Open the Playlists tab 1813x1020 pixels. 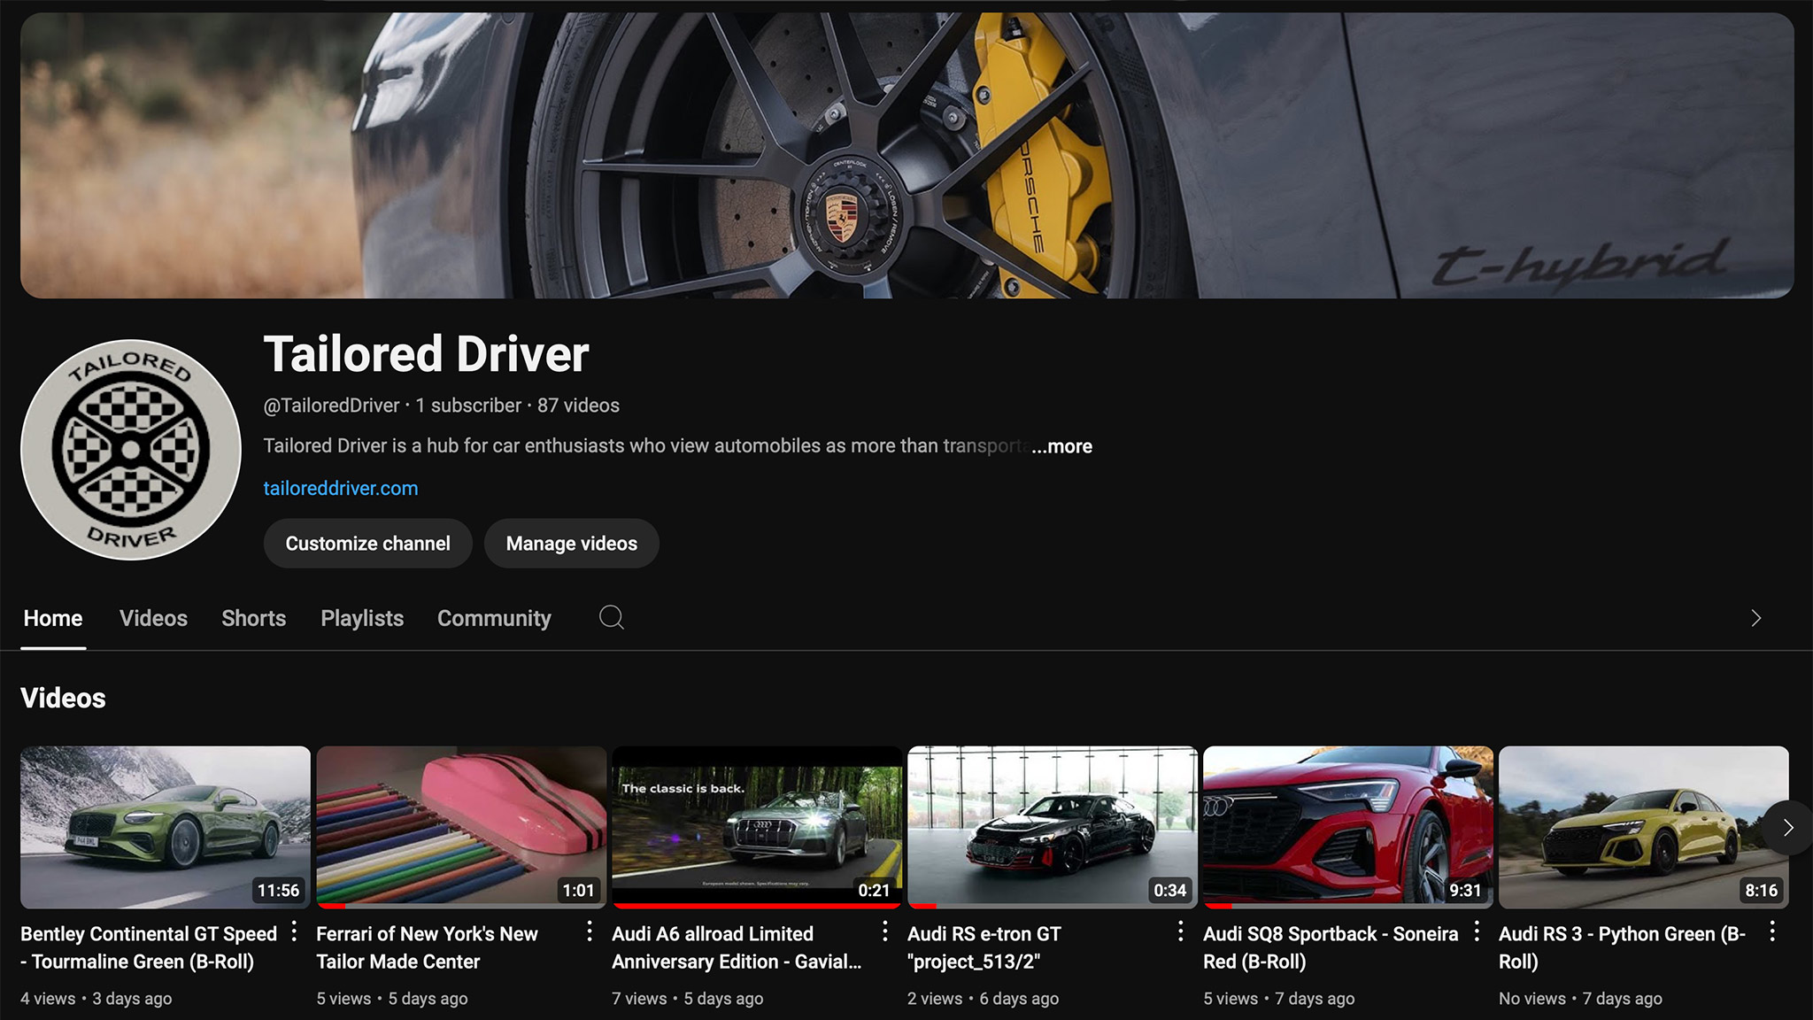[x=361, y=618]
